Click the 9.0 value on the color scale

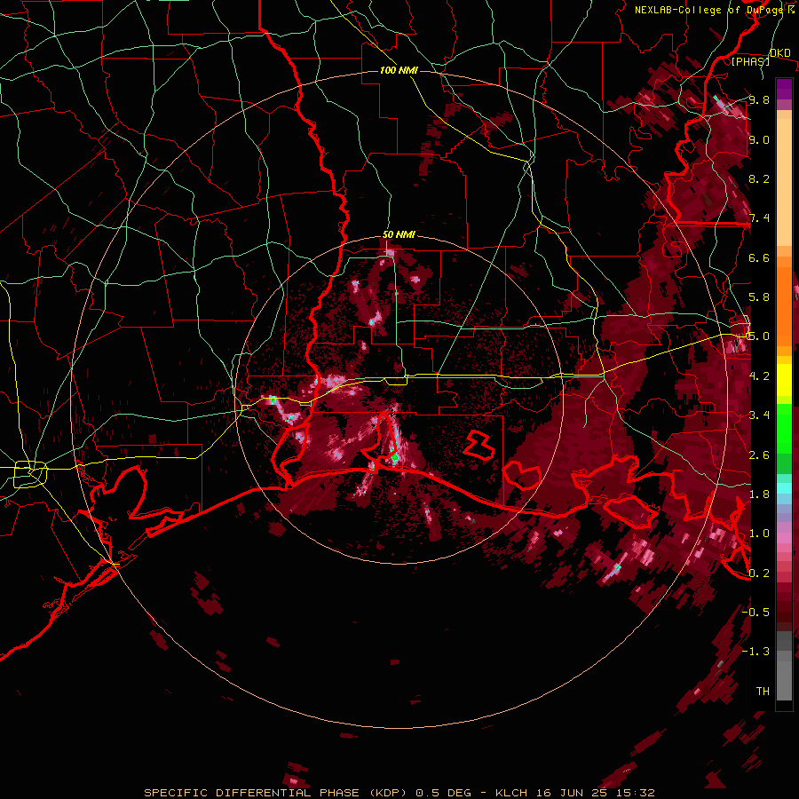(x=759, y=139)
